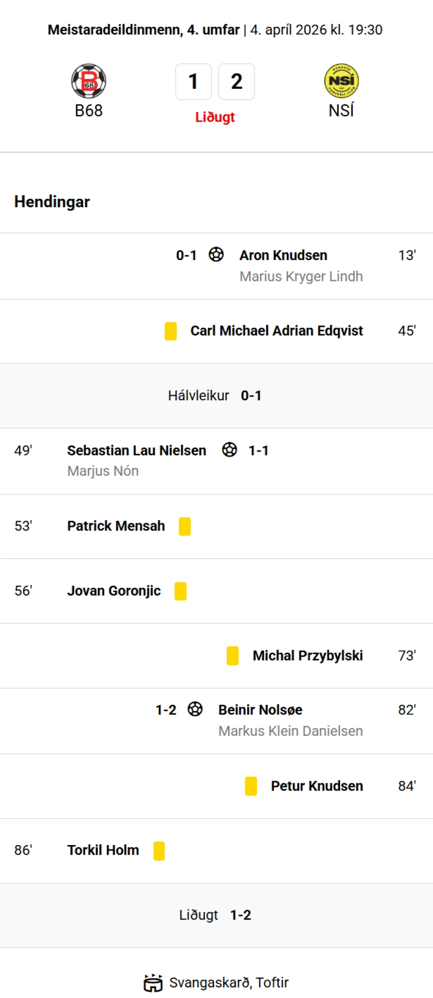Open Sebastian Lau Nielsen player link

(137, 451)
